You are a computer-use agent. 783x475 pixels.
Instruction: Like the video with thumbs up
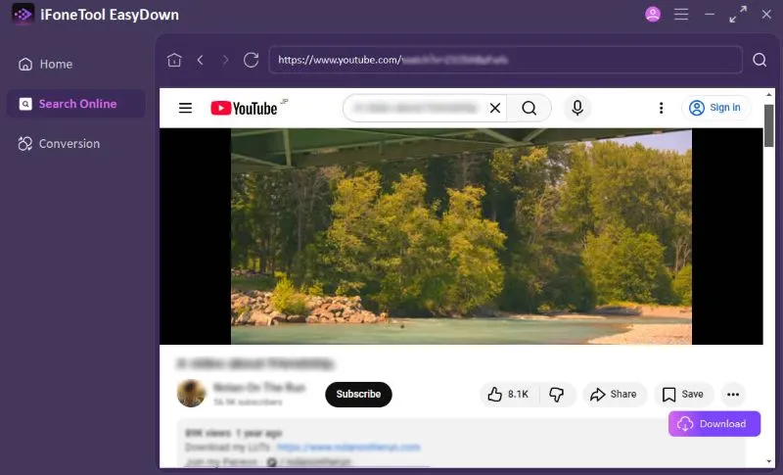click(507, 394)
